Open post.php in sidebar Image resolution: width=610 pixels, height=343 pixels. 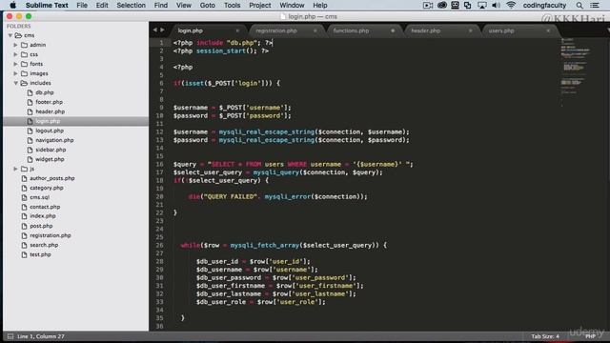point(41,226)
